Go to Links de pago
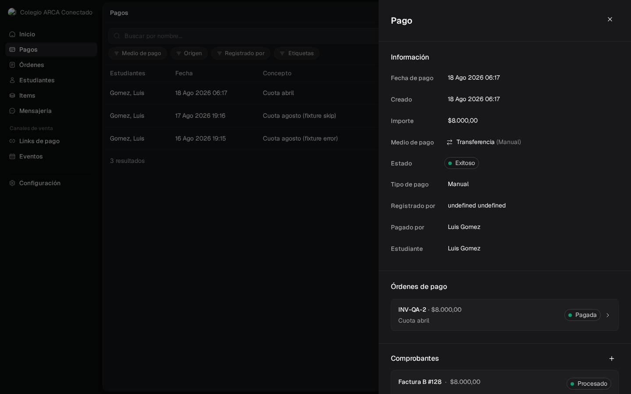This screenshot has width=631, height=394. (51, 141)
